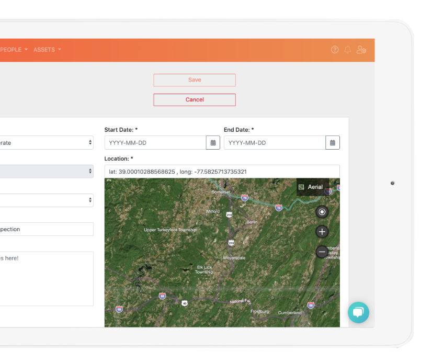Click the Save button

click(195, 80)
